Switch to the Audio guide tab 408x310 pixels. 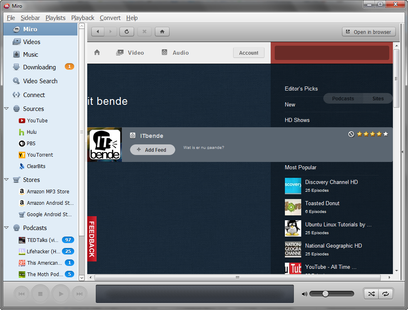point(175,53)
